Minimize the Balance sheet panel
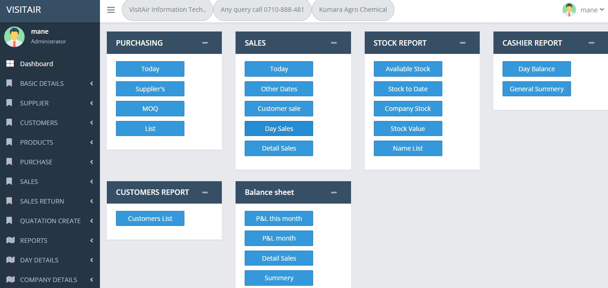This screenshot has height=288, width=608. tap(334, 193)
